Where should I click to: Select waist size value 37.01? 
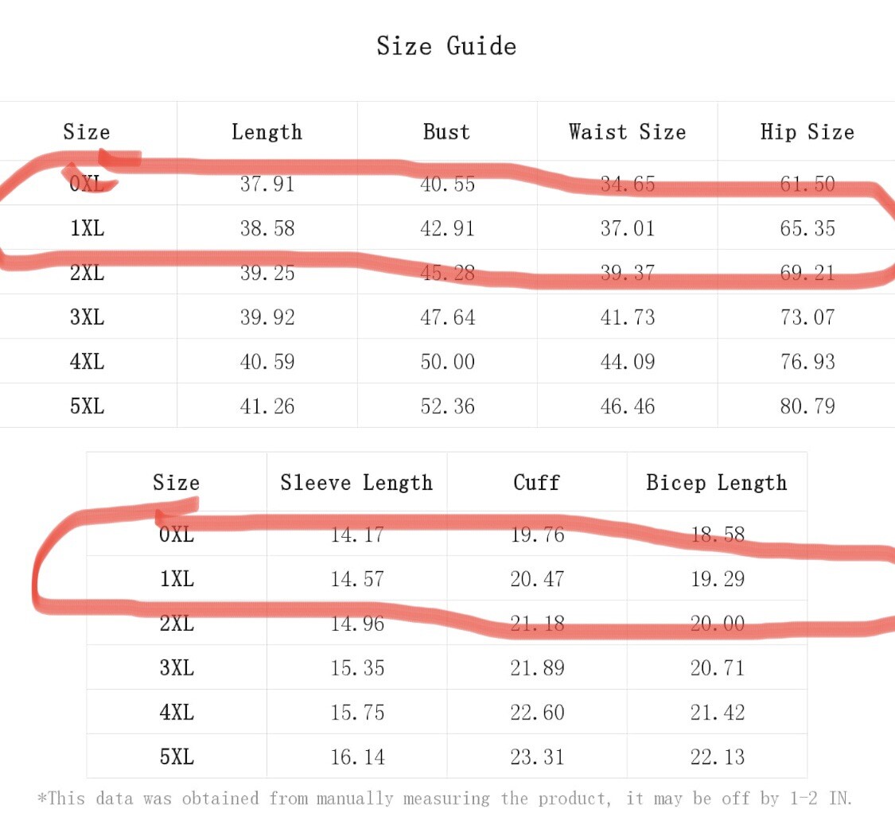point(628,228)
